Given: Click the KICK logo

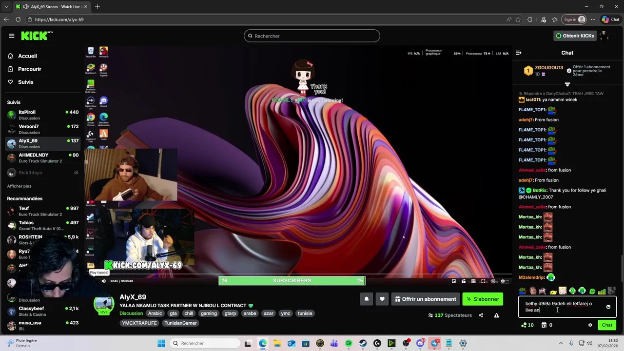Looking at the screenshot, I should click(x=37, y=36).
